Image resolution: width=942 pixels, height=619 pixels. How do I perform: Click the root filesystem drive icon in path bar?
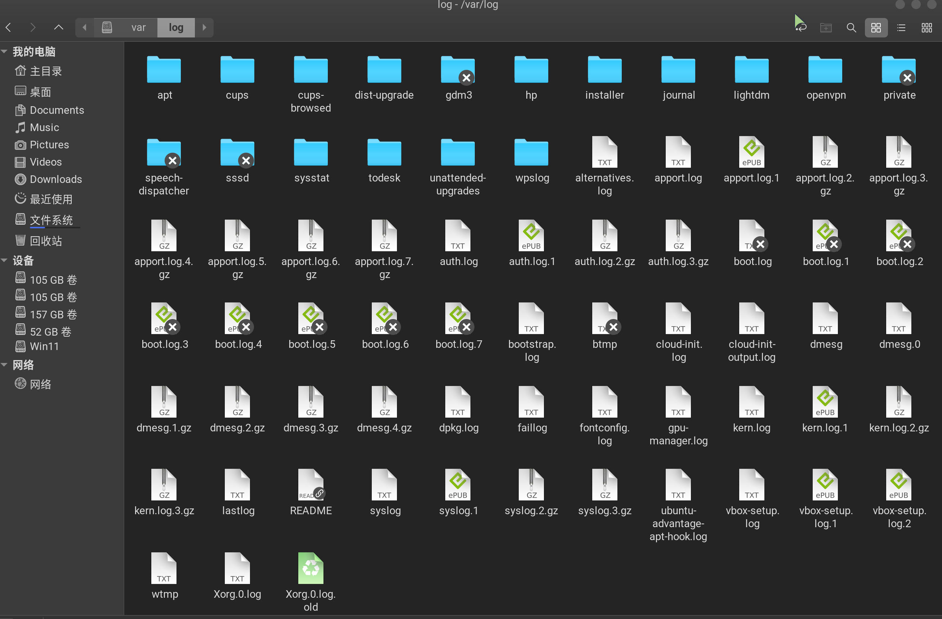(x=107, y=27)
